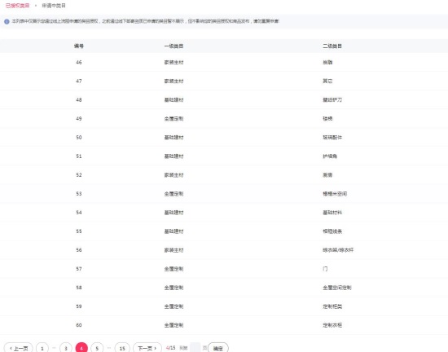
Task: Go to next page with 下一页 button
Action: 147,348
